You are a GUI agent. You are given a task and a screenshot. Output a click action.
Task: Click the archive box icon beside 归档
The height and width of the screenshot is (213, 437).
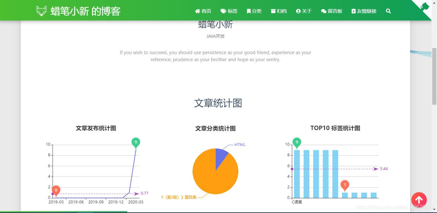(x=273, y=11)
